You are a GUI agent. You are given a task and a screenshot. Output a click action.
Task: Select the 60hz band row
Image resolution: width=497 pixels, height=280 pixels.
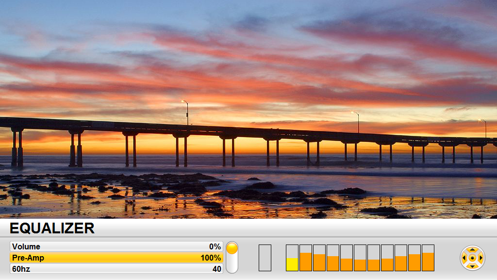point(116,269)
